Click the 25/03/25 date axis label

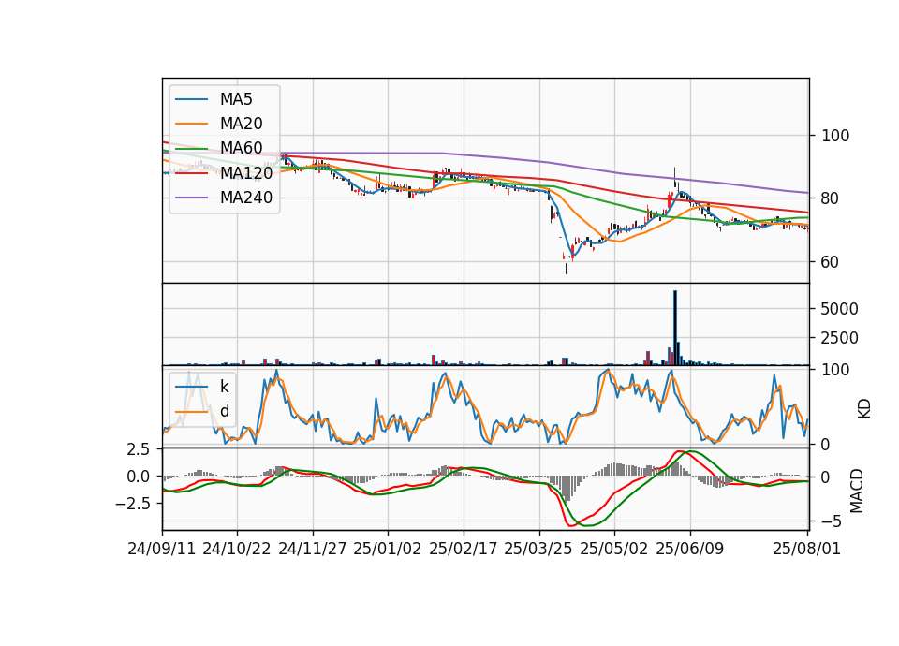click(x=538, y=549)
